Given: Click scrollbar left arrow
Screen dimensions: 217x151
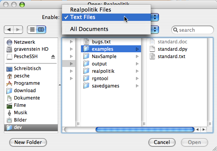Looking at the screenshot, I should [198, 130].
